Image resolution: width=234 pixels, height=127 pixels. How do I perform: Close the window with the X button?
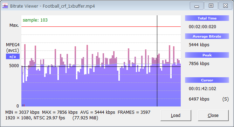[x=225, y=6]
